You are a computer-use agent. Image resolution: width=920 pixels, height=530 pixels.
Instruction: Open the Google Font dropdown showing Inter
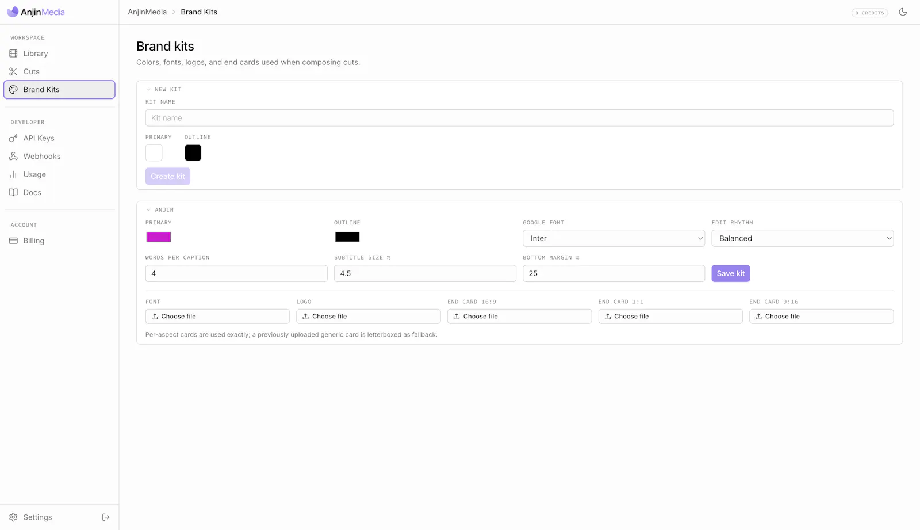(614, 238)
